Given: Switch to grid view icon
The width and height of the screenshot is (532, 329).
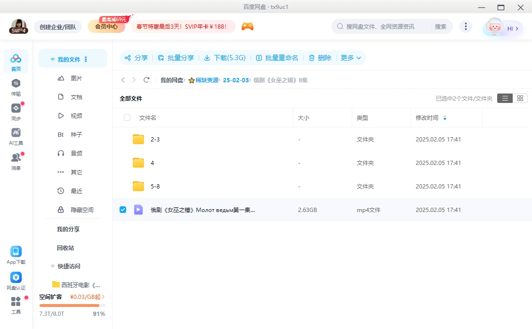Looking at the screenshot, I should point(520,98).
